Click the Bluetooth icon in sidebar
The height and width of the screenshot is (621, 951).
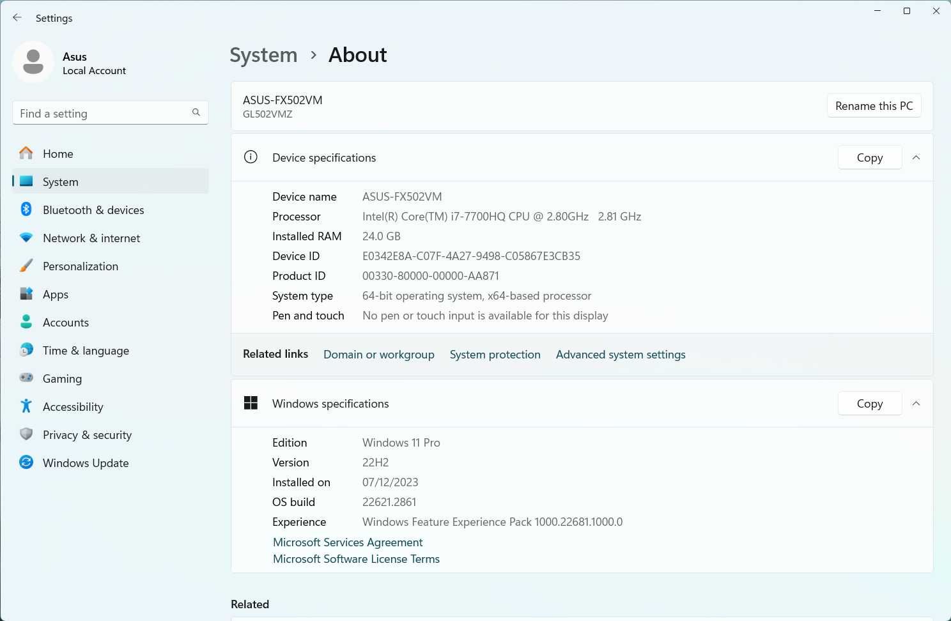26,210
